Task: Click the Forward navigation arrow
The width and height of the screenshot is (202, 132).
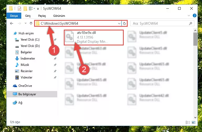Action: (x=19, y=23)
